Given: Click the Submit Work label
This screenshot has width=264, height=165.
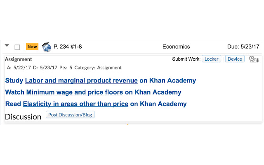Looking at the screenshot, I should pyautogui.click(x=186, y=59).
